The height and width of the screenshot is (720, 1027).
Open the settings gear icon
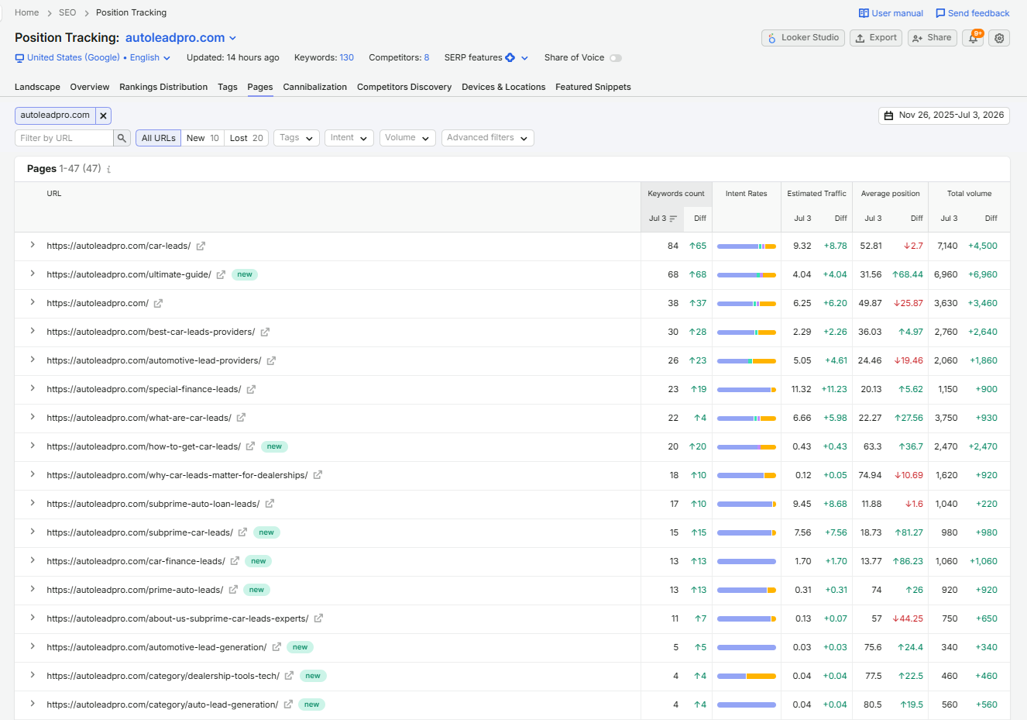(x=1000, y=38)
